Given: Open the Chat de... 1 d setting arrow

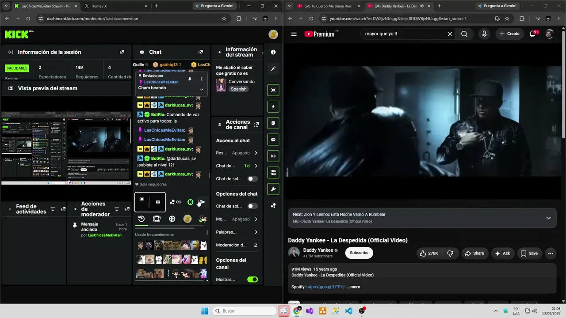Looking at the screenshot, I should (x=256, y=166).
